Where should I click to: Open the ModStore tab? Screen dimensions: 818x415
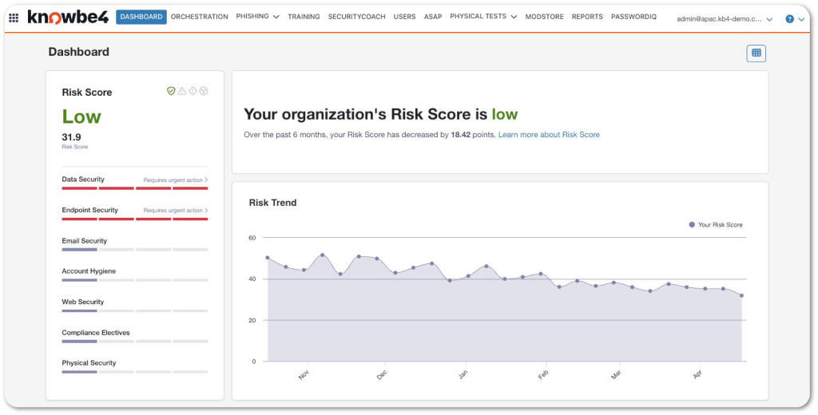[x=544, y=17]
